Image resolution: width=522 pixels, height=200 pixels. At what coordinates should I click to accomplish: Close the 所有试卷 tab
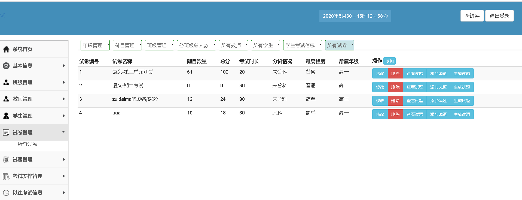[x=353, y=44]
